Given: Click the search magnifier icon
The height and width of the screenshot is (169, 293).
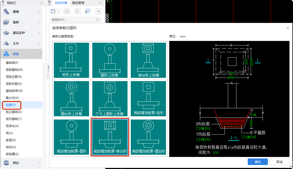Looking at the screenshot, I should pos(97,20).
